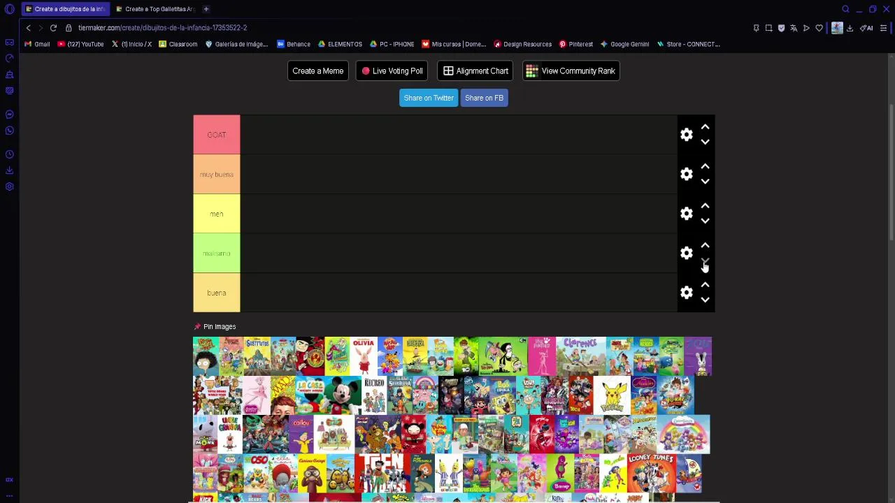
Task: Select the pink GOAT tier label
Action: (217, 135)
